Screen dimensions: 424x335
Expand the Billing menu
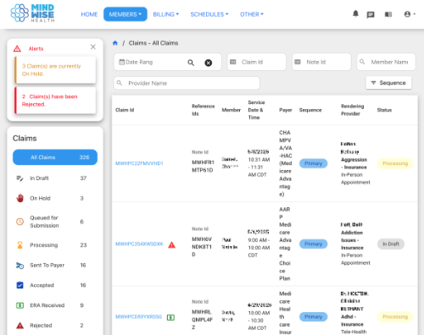coord(166,14)
